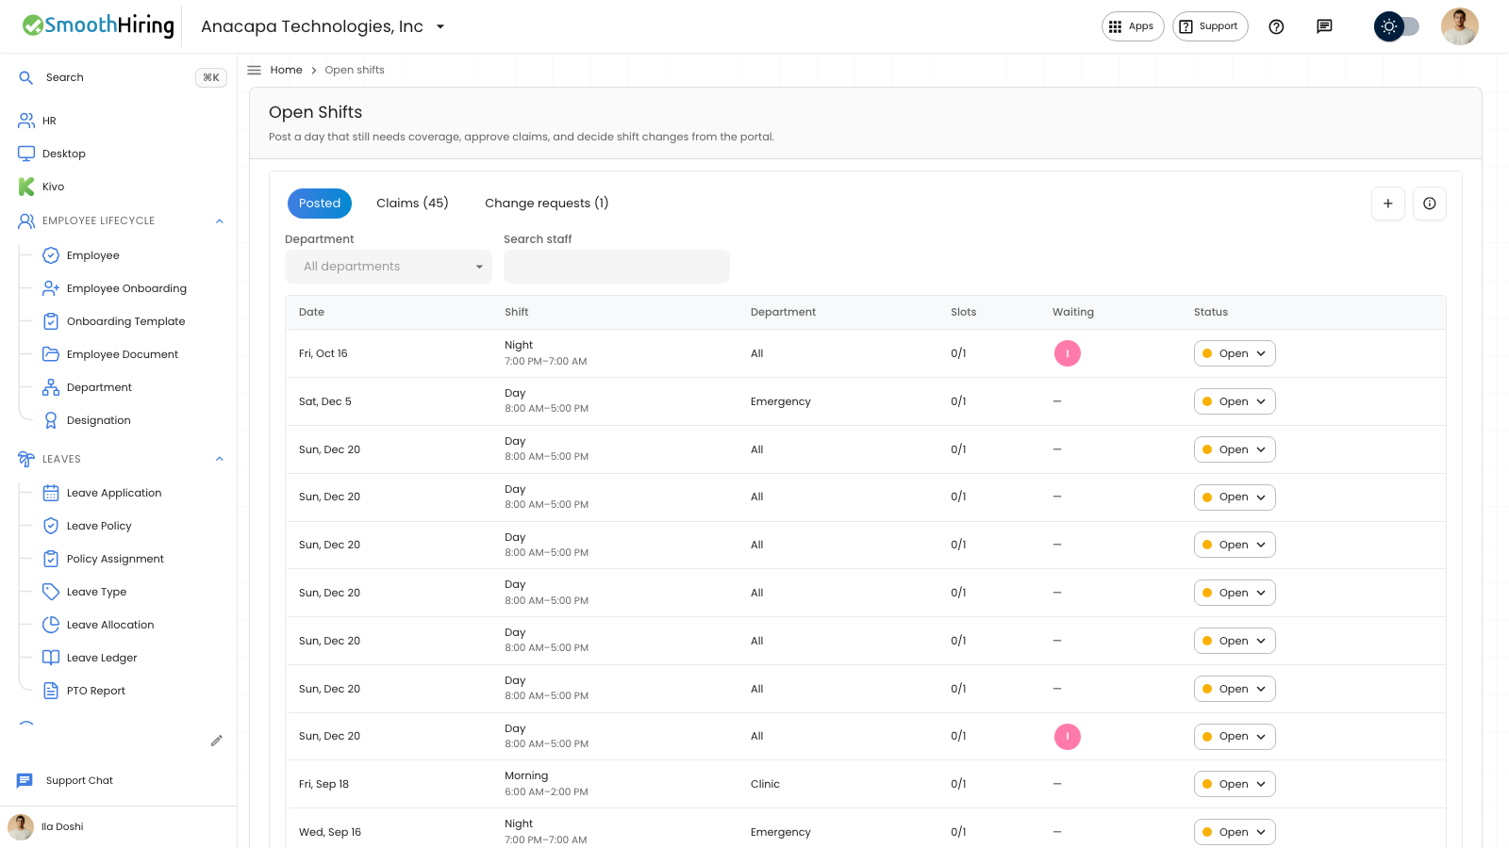Open the All departments dropdown
Screen dimensions: 1509x848
click(389, 267)
